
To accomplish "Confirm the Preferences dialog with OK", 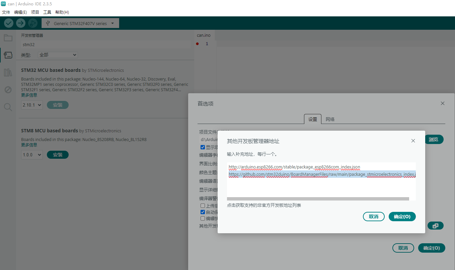I will click(x=432, y=248).
